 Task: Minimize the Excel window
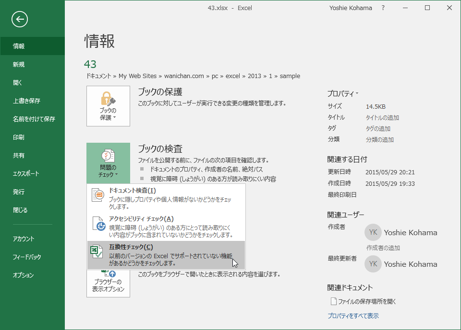405,8
